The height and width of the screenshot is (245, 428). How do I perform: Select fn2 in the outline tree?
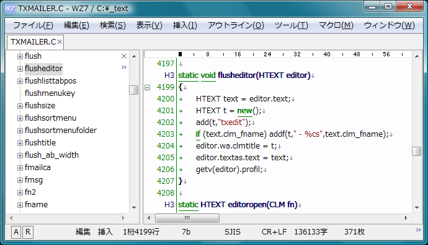[x=30, y=192]
